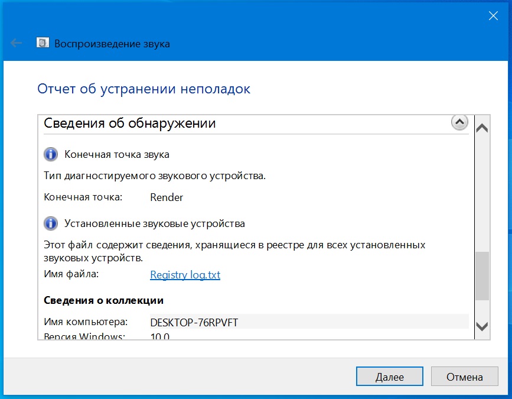Click the Конечная точка звука item title
This screenshot has width=512, height=399.
point(117,155)
